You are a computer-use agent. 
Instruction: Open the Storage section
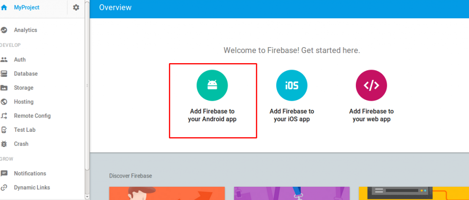click(x=24, y=87)
